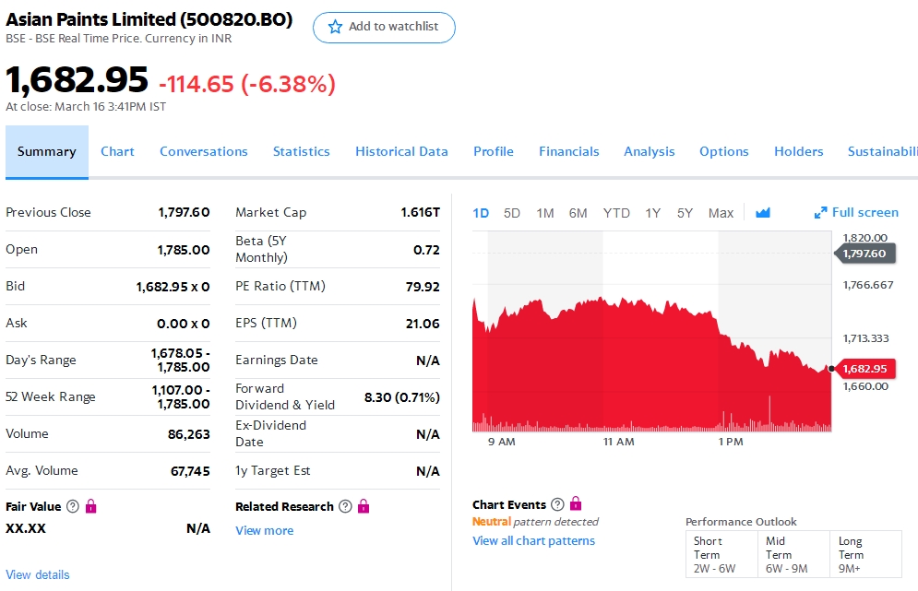Image resolution: width=918 pixels, height=591 pixels.
Task: Open the Statistics tab
Action: tap(301, 151)
